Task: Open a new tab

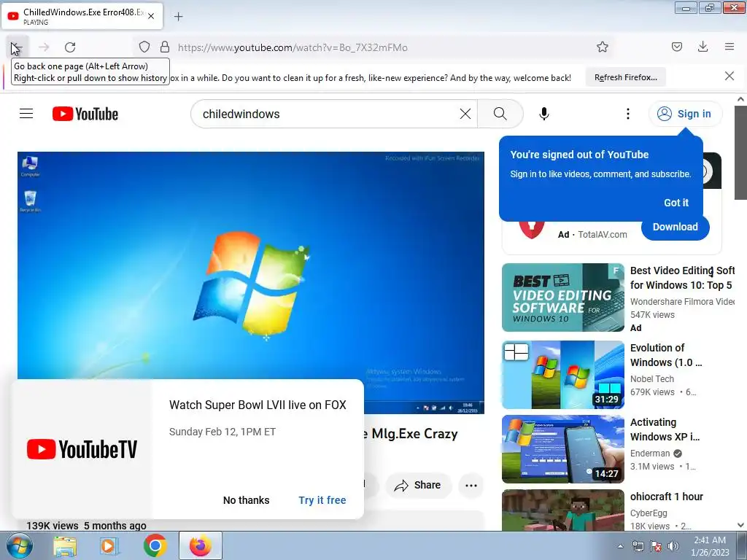Action: (178, 17)
